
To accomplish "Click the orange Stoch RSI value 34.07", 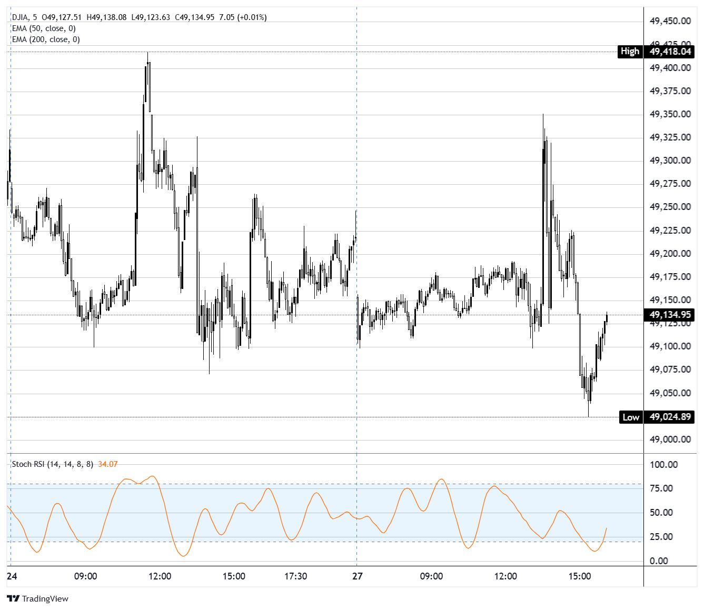I will [108, 464].
